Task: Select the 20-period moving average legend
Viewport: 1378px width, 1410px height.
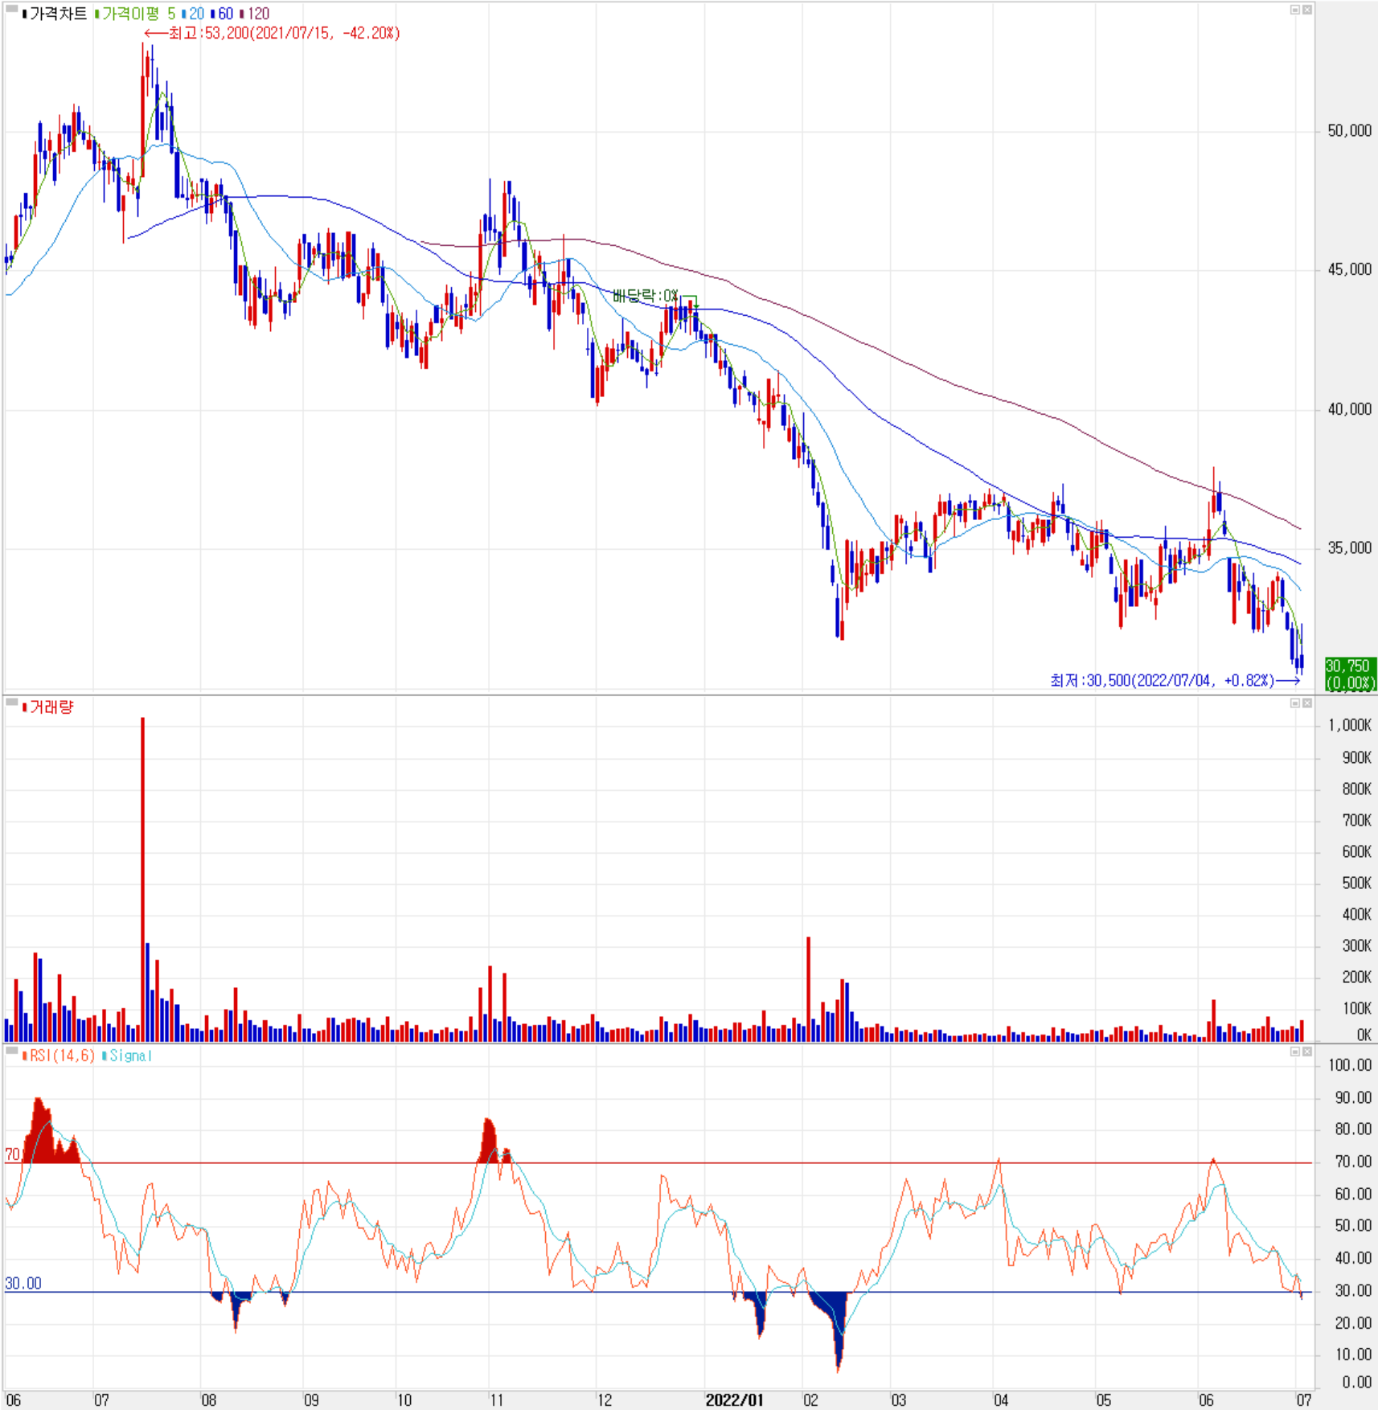Action: click(193, 14)
